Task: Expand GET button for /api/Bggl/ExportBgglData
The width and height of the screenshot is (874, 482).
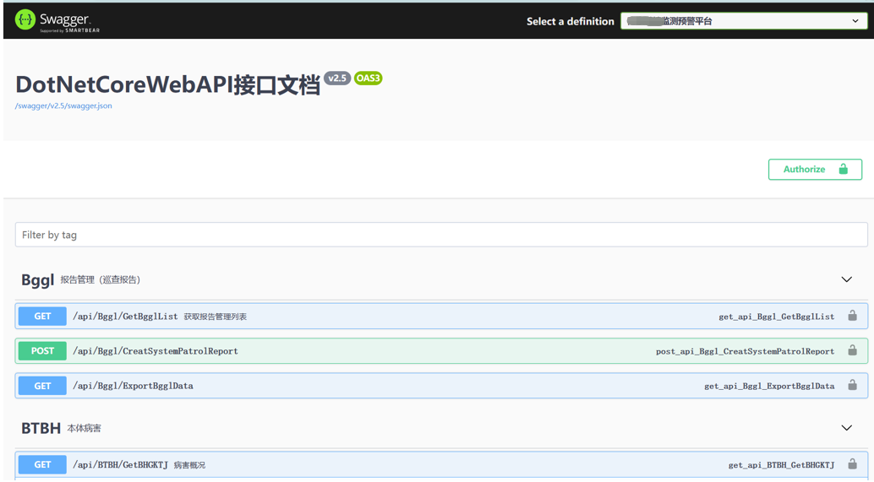Action: click(42, 386)
